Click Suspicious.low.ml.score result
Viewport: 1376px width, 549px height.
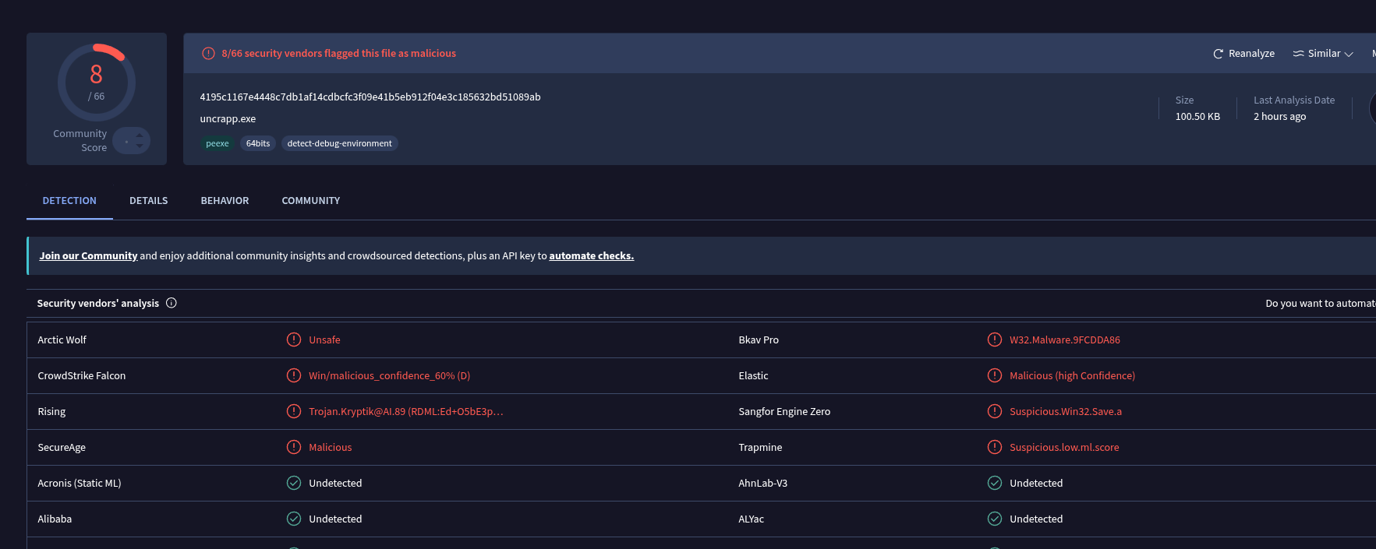click(x=1064, y=448)
